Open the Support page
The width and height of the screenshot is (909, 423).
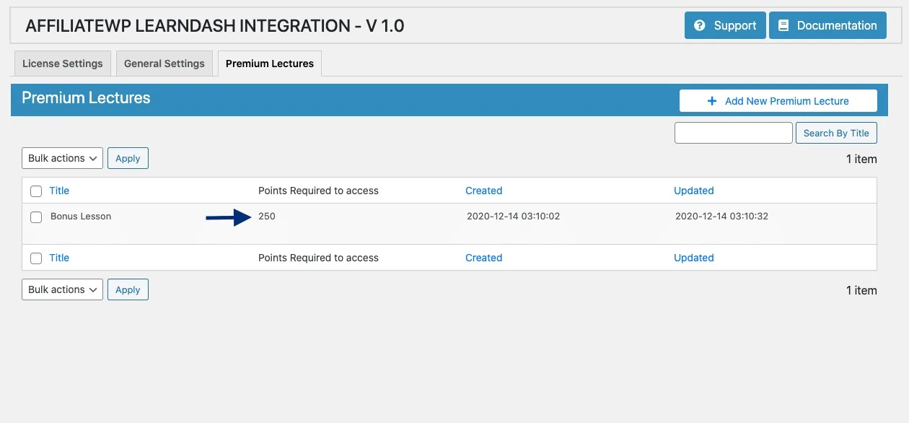pyautogui.click(x=724, y=25)
